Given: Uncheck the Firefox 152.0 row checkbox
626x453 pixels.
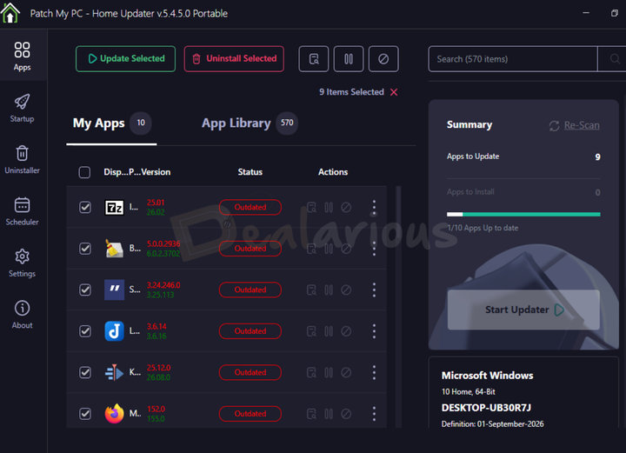Looking at the screenshot, I should 85,414.
